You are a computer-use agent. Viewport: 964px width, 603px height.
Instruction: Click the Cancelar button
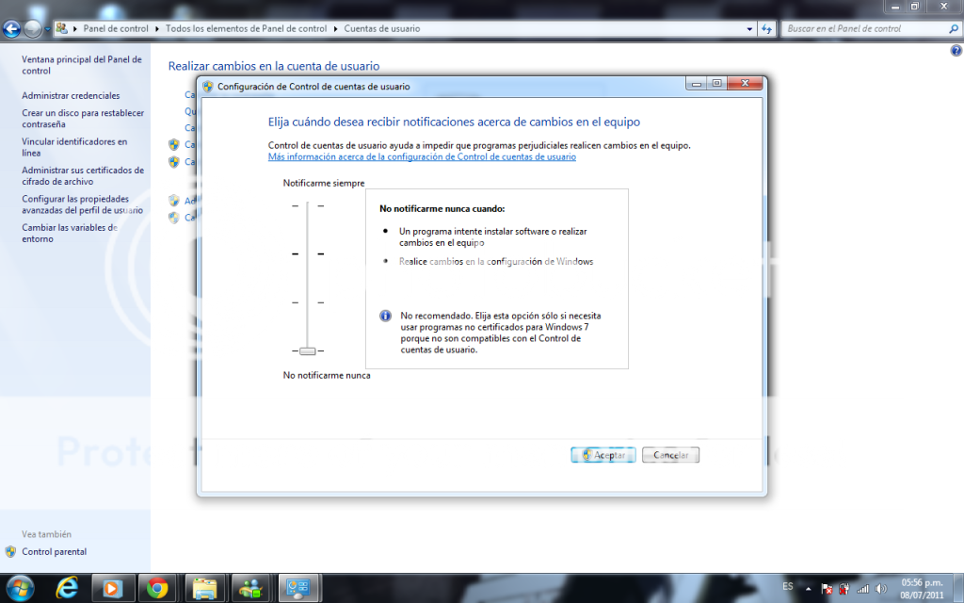[670, 455]
